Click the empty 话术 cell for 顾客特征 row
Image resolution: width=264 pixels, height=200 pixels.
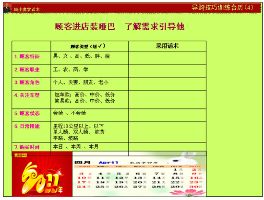coord(167,59)
